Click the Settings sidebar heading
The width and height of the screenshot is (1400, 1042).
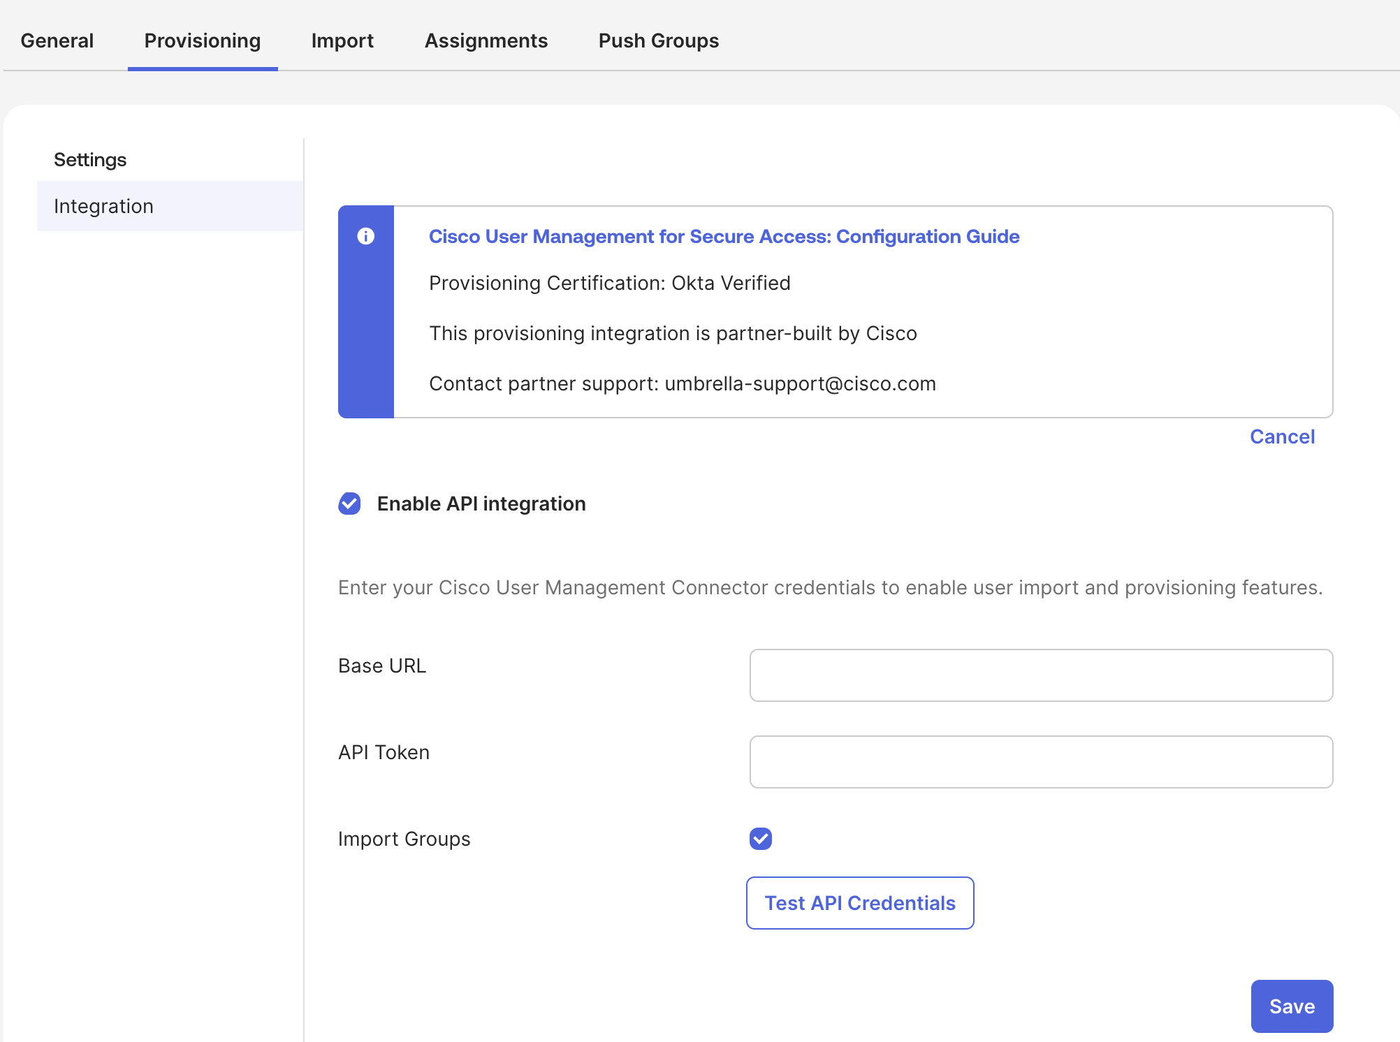[90, 160]
